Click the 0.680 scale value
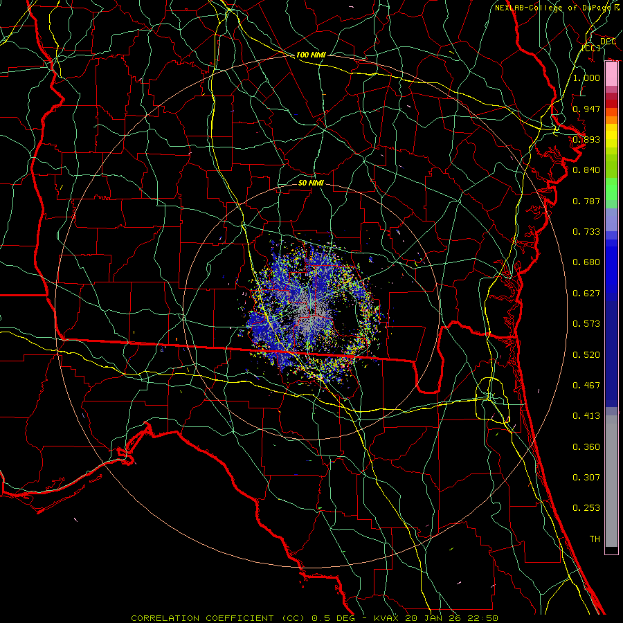The width and height of the screenshot is (623, 623). [586, 262]
